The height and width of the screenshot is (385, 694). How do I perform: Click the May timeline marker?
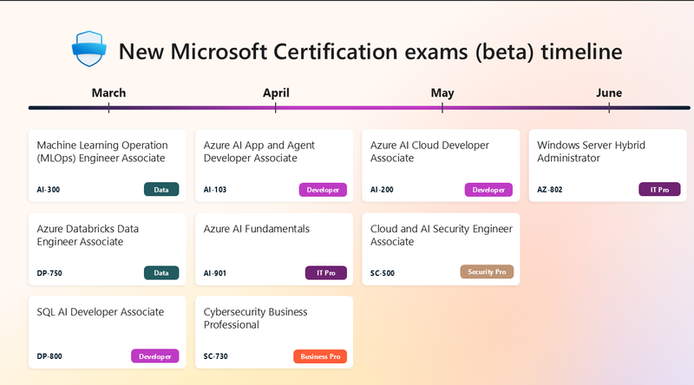442,94
